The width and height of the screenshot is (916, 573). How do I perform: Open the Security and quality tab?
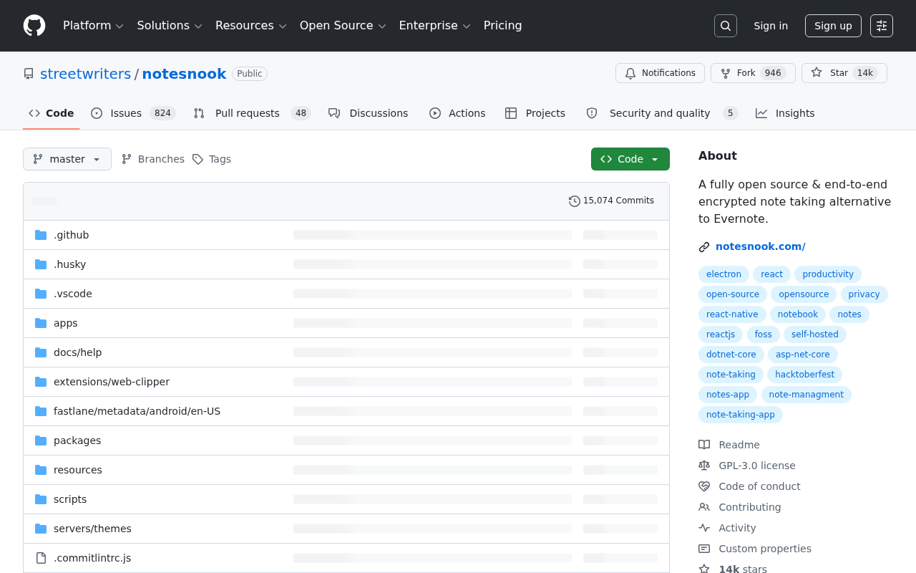coord(662,113)
